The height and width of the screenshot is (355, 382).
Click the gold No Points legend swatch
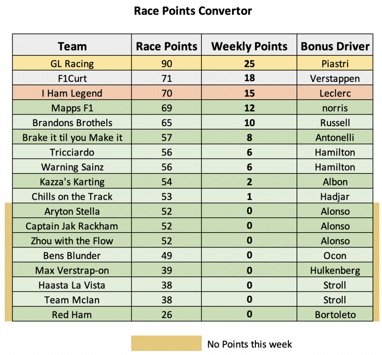pyautogui.click(x=166, y=343)
